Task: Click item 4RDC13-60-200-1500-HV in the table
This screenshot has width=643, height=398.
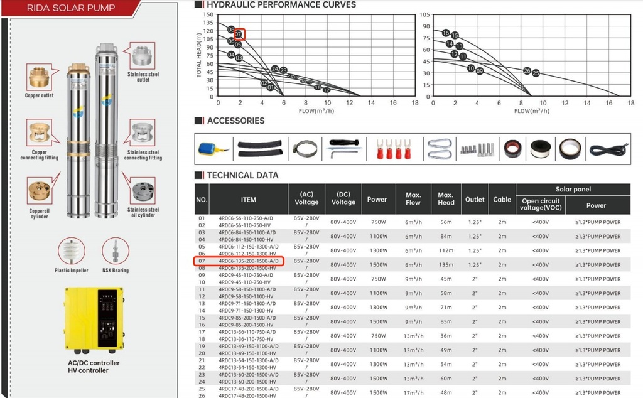Action: click(x=247, y=382)
